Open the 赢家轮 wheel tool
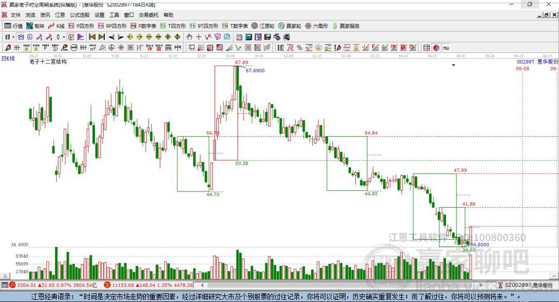Viewport: 559px width, 302px height. (x=289, y=26)
